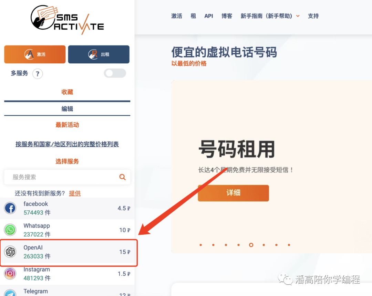This screenshot has width=372, height=296.
Task: Click the 最新活动 heading
Action: tap(67, 125)
